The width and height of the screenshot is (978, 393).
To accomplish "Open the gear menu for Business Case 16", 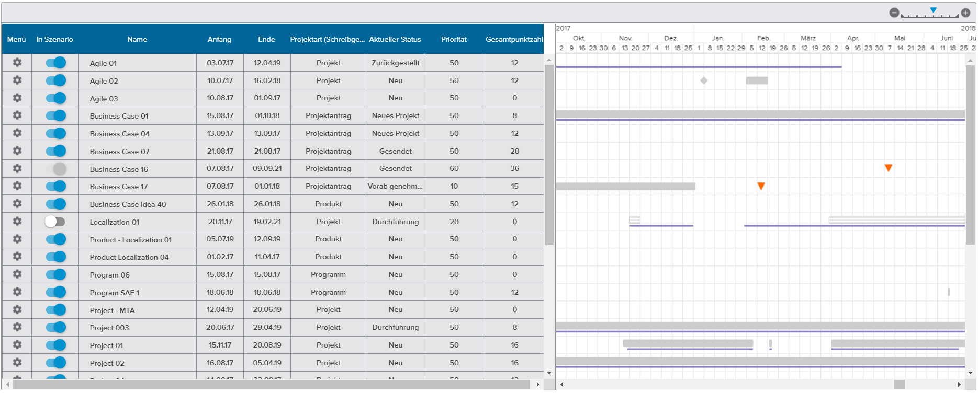I will click(17, 168).
